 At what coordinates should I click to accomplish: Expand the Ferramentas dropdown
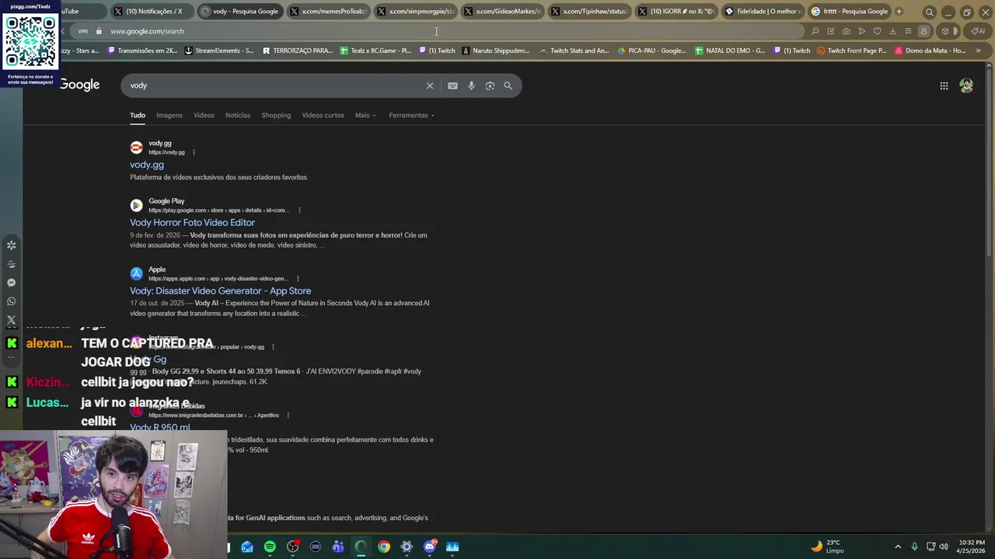click(x=411, y=115)
